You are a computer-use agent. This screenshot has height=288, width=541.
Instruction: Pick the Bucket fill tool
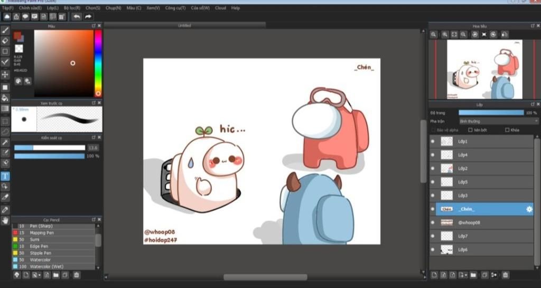coord(5,98)
